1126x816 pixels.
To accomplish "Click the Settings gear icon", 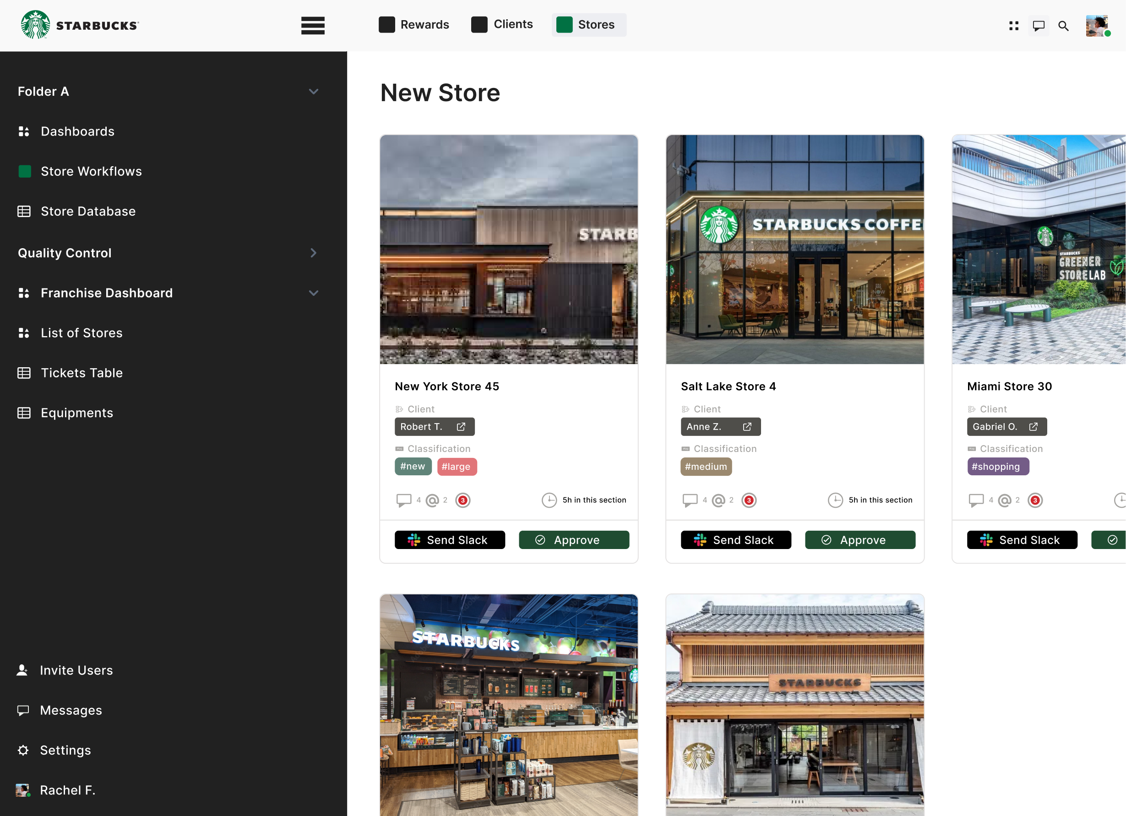I will point(23,750).
